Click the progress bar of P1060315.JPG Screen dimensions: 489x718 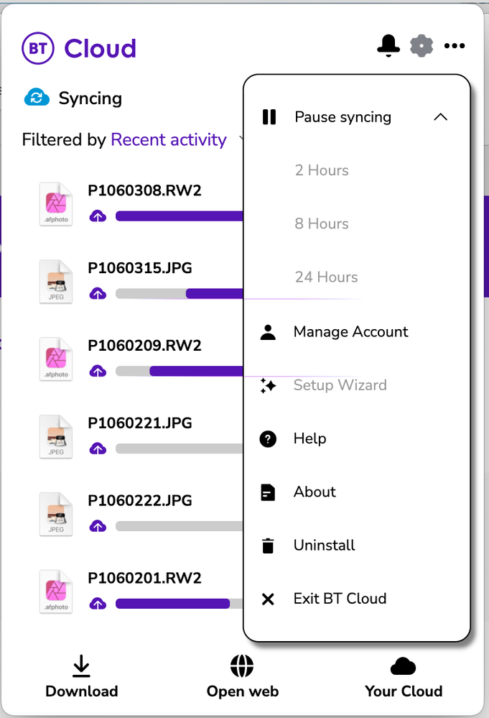coord(180,293)
